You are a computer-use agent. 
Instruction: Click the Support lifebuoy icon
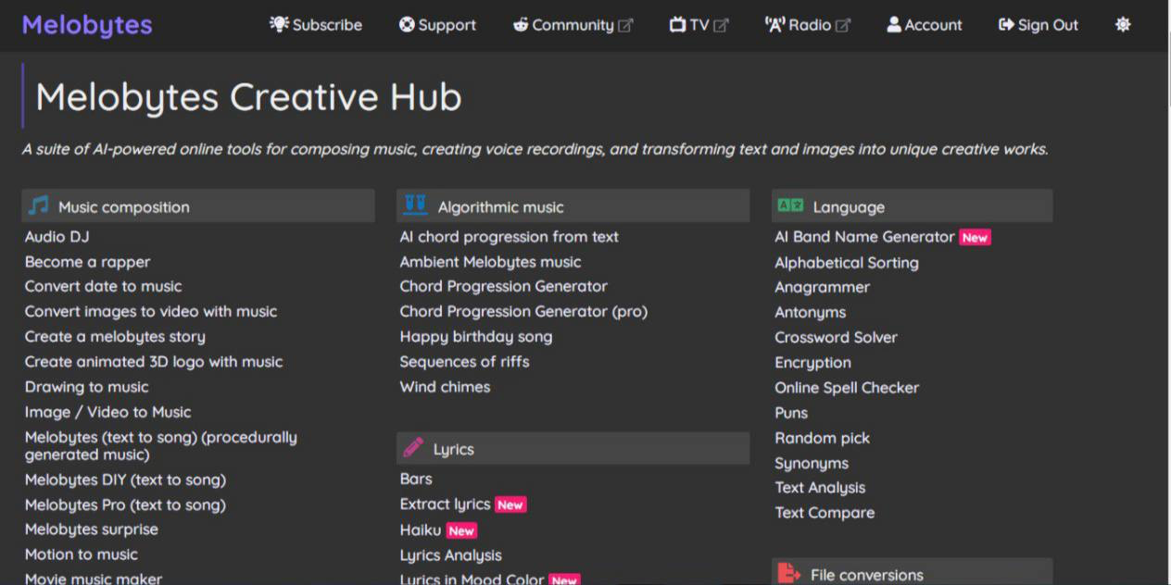pyautogui.click(x=407, y=25)
